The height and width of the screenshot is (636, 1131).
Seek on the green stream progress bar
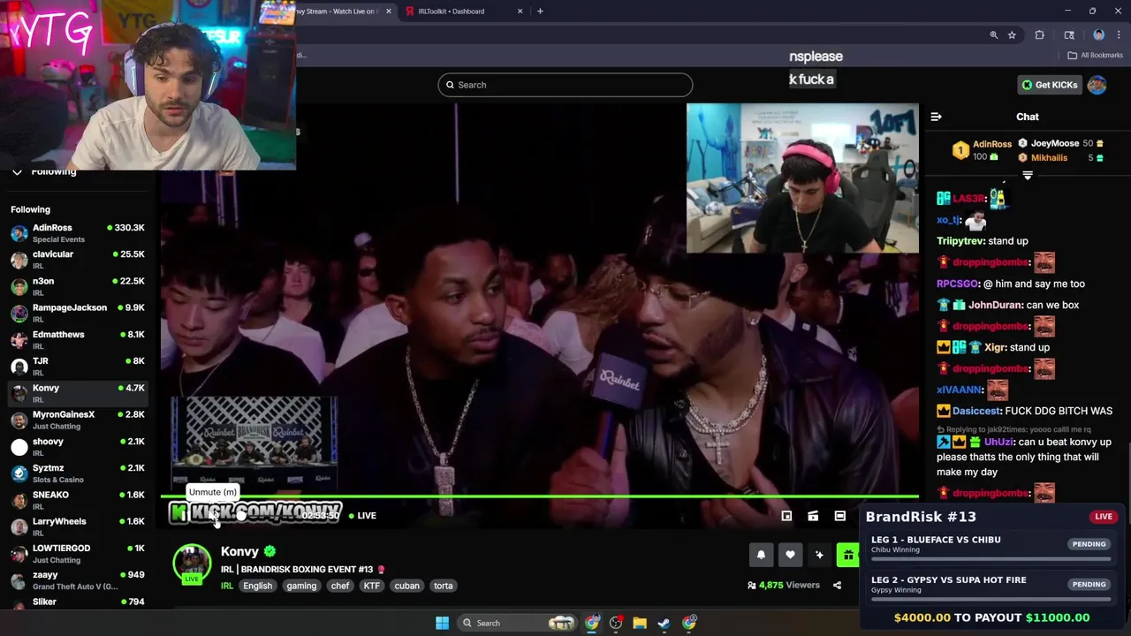point(540,496)
